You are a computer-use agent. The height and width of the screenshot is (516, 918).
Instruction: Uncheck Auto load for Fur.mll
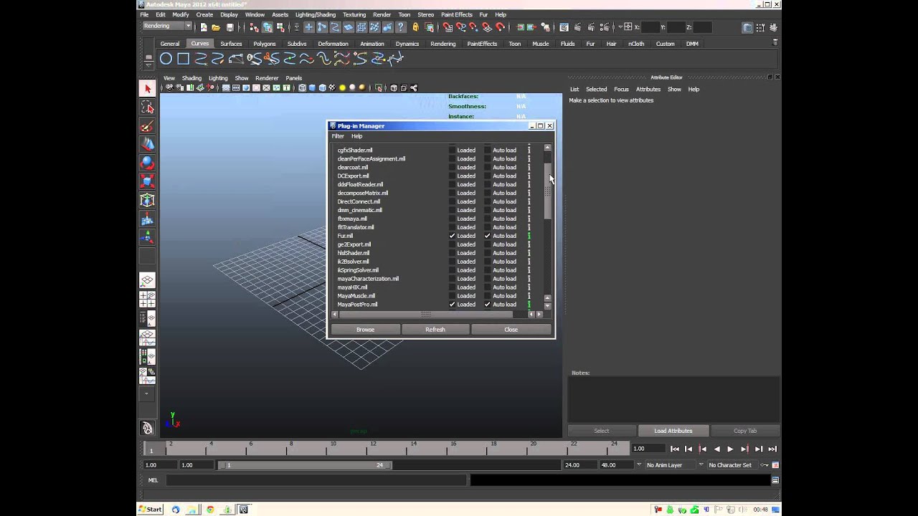(x=488, y=236)
